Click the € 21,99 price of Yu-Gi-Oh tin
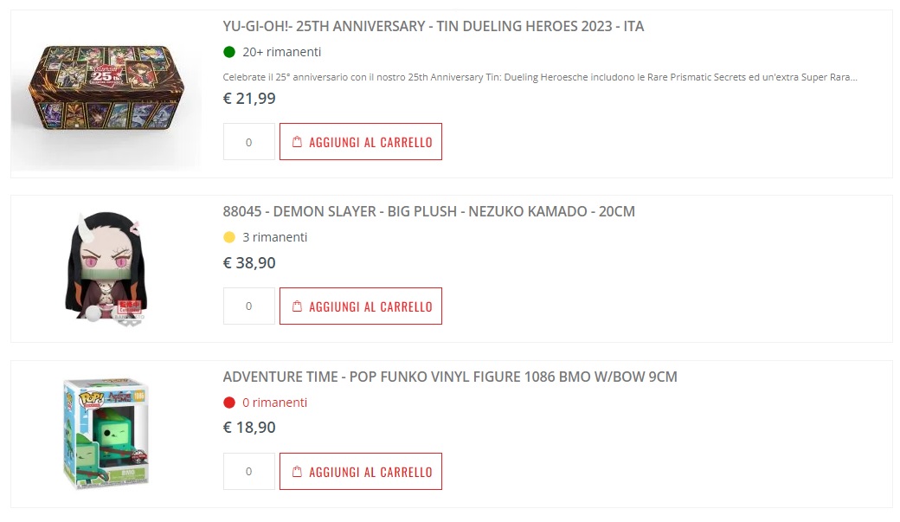 pos(249,99)
